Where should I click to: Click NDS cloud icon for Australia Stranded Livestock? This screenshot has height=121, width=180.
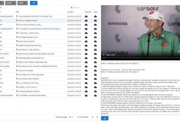[95, 91]
